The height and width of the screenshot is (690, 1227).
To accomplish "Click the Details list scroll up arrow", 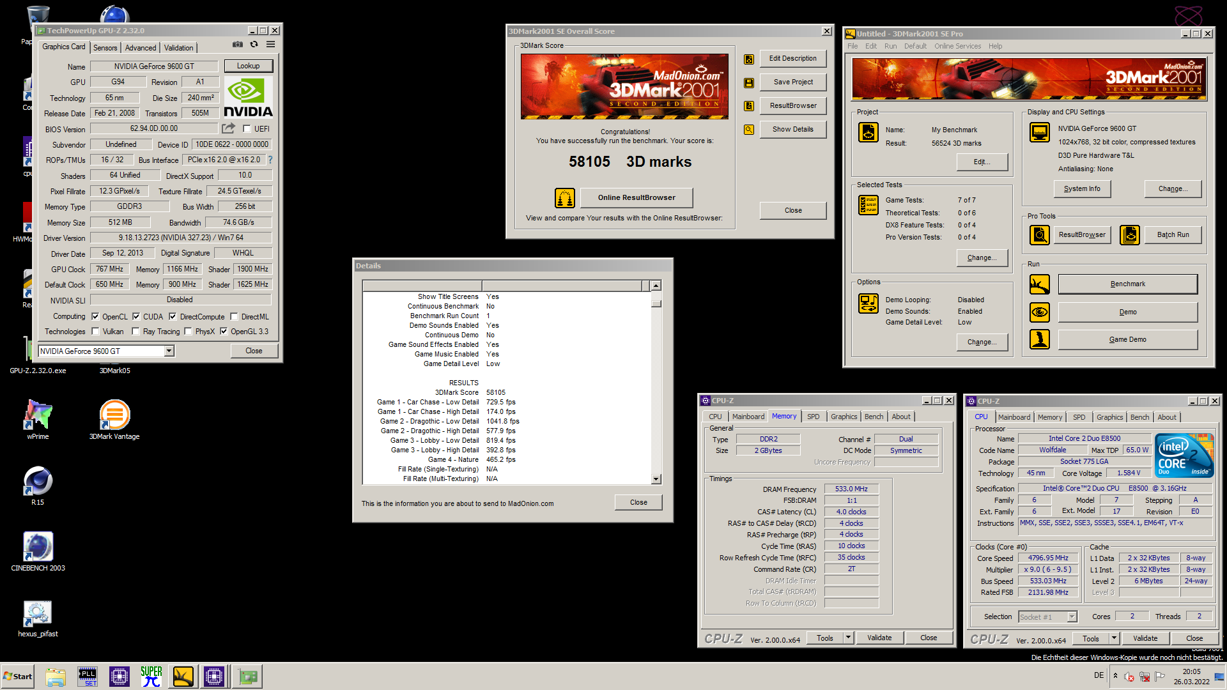I will click(656, 286).
